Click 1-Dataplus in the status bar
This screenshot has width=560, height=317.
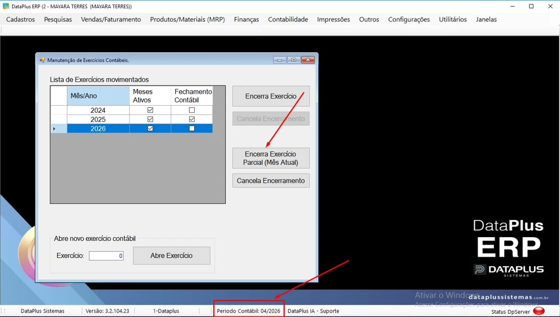point(166,311)
